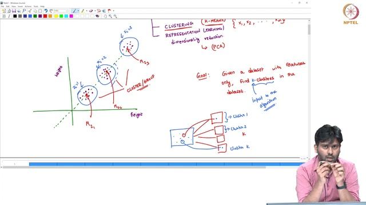Image resolution: width=366 pixels, height=205 pixels.
Task: Pick the red color swatch
Action: click(45, 16)
